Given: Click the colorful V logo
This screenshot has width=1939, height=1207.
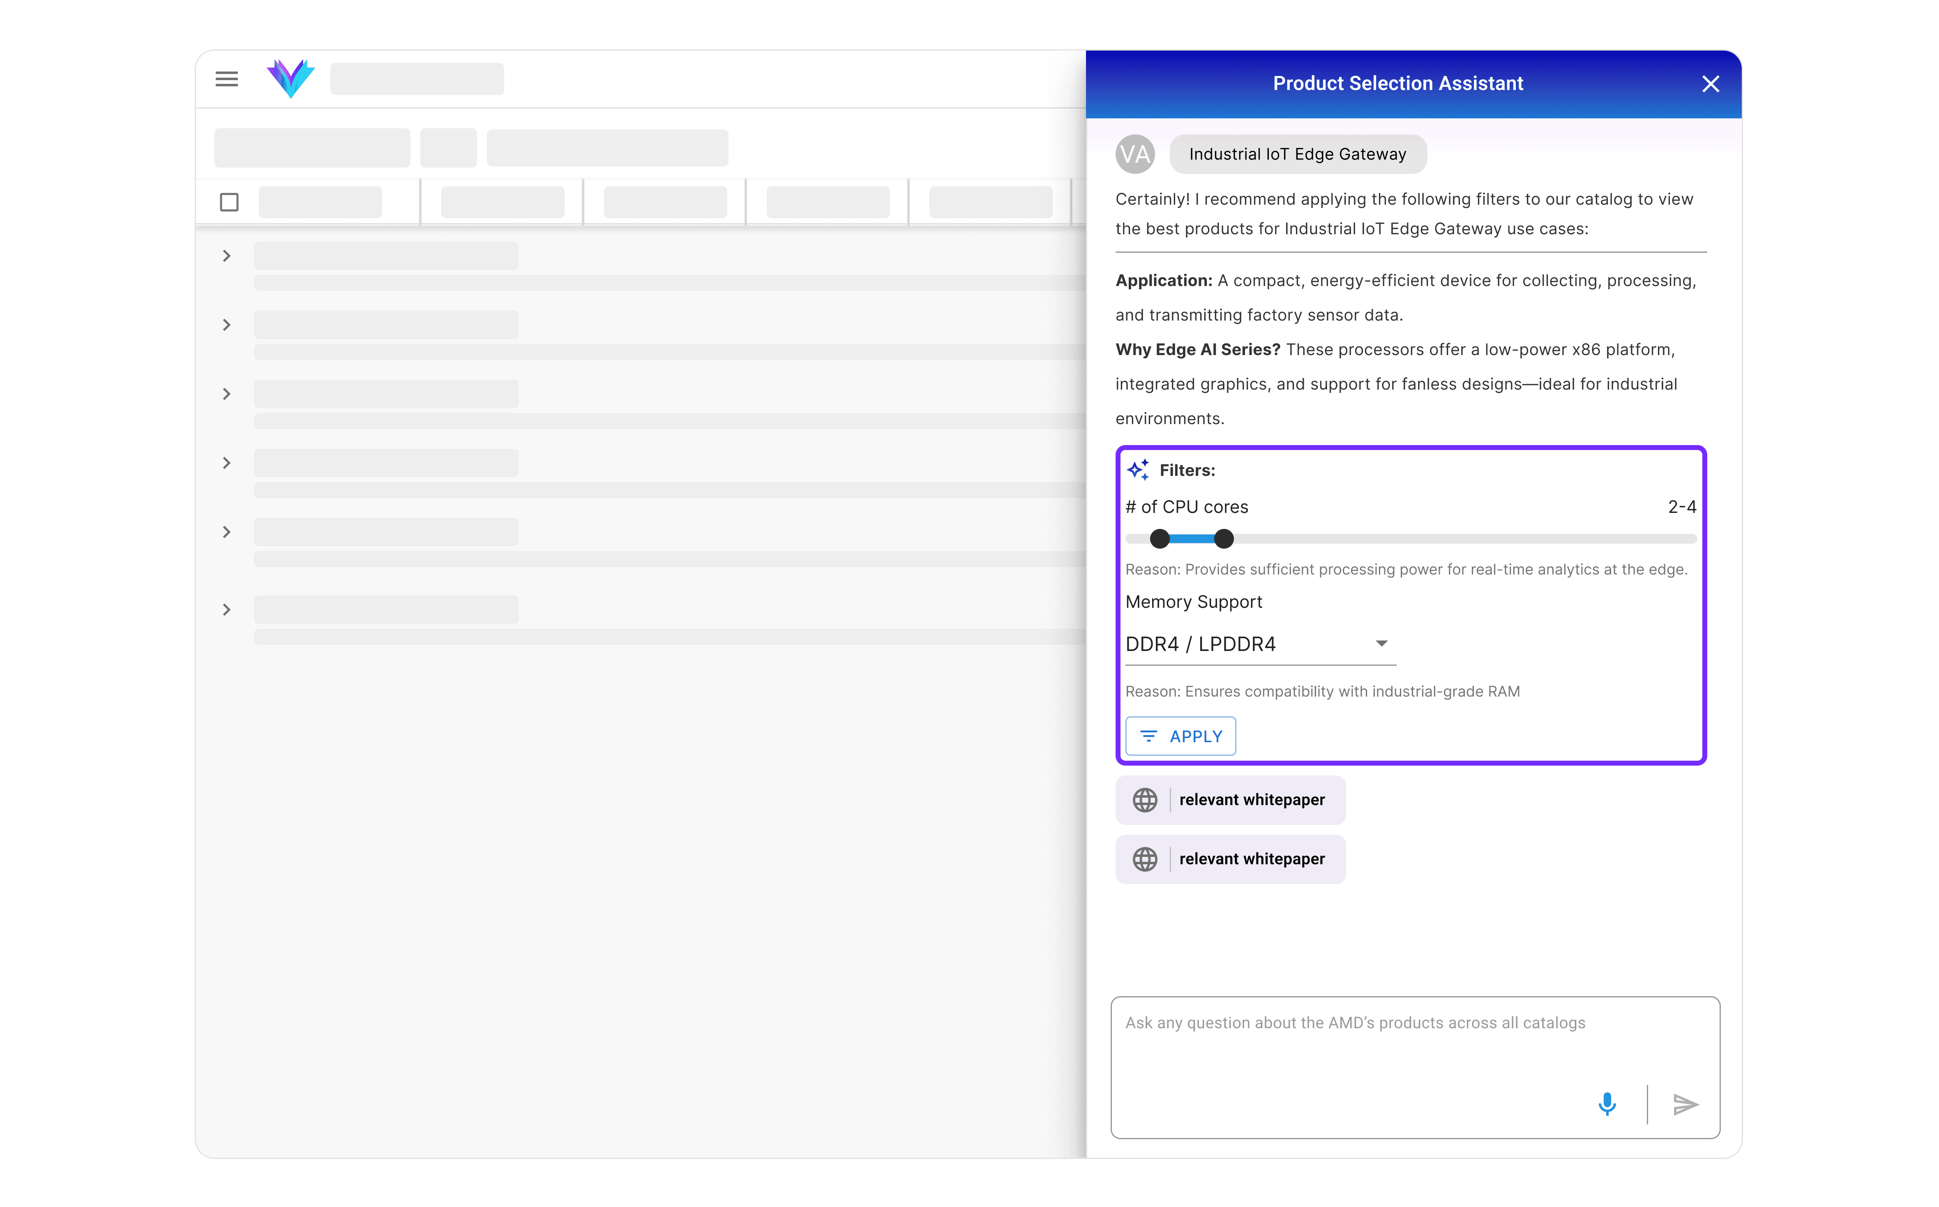Looking at the screenshot, I should pyautogui.click(x=291, y=78).
